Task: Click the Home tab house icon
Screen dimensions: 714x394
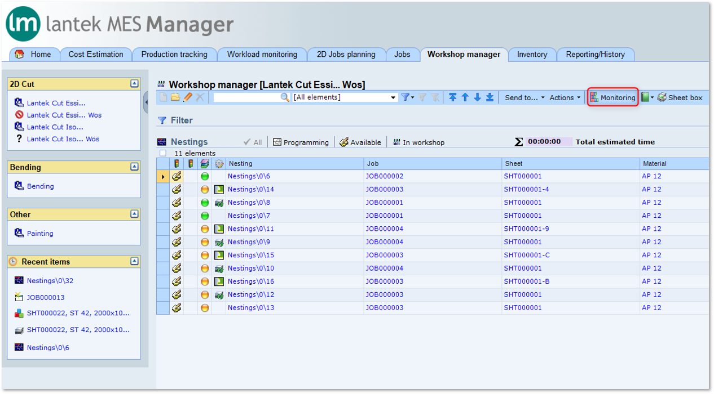Action: coord(19,55)
